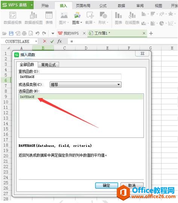Viewport: 178px width, 203px height.
Task: Switch to the 开始 ribbon tab
Action: [x=45, y=6]
